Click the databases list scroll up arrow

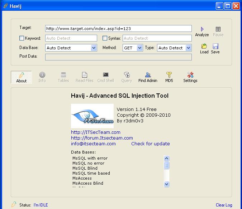click(166, 158)
